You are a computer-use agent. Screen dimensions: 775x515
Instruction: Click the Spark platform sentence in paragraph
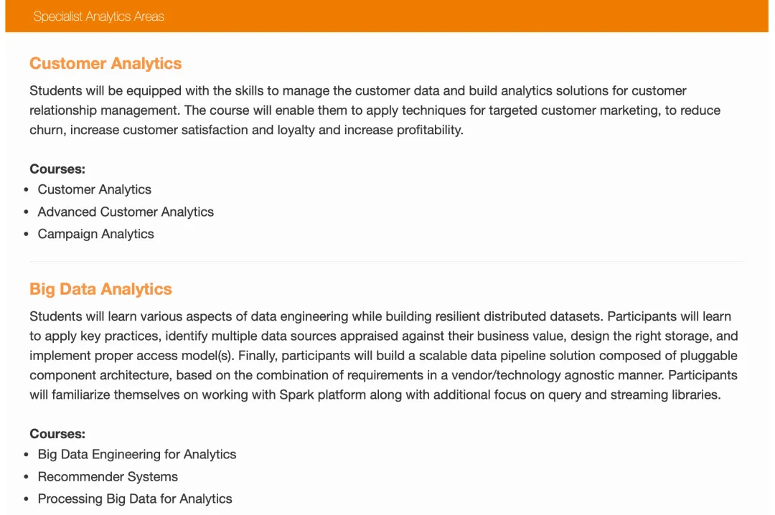[373, 394]
